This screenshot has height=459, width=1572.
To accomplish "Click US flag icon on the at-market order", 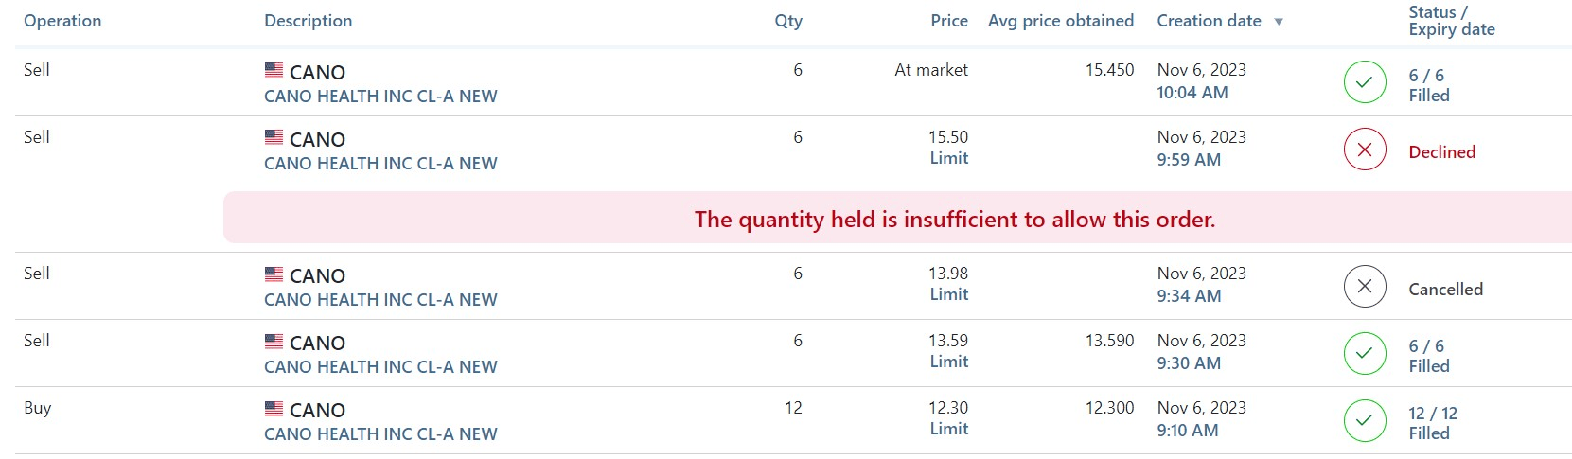I will (274, 70).
